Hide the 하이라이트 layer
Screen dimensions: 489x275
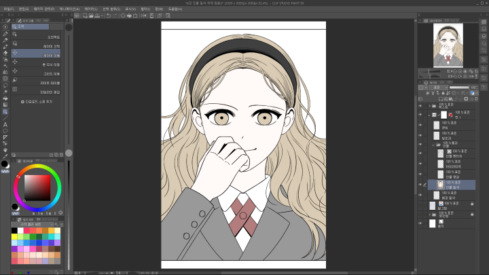pos(420,164)
